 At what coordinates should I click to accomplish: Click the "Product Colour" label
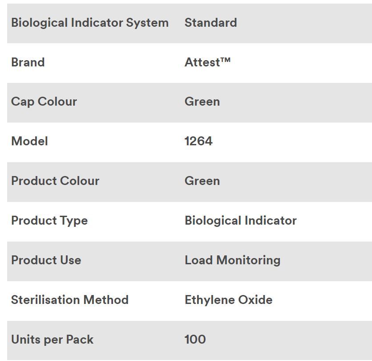coord(55,181)
